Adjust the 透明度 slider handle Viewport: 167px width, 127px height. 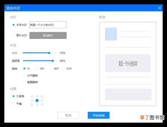click(x=53, y=61)
